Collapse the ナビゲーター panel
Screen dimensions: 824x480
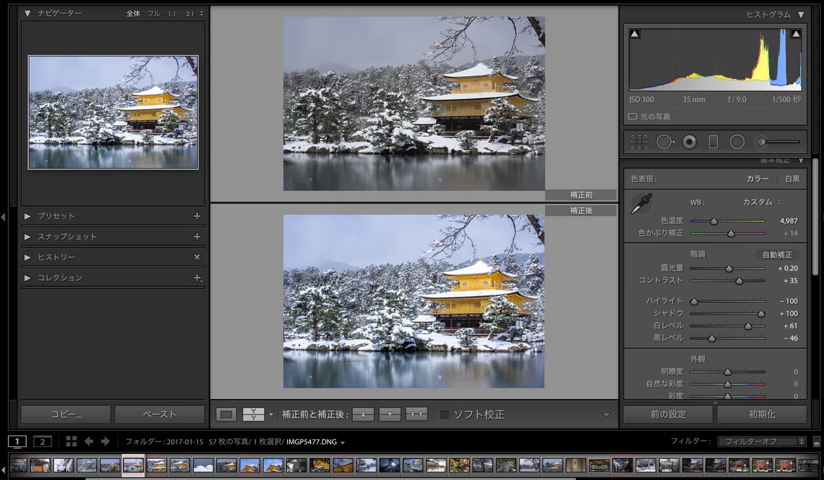tap(28, 13)
